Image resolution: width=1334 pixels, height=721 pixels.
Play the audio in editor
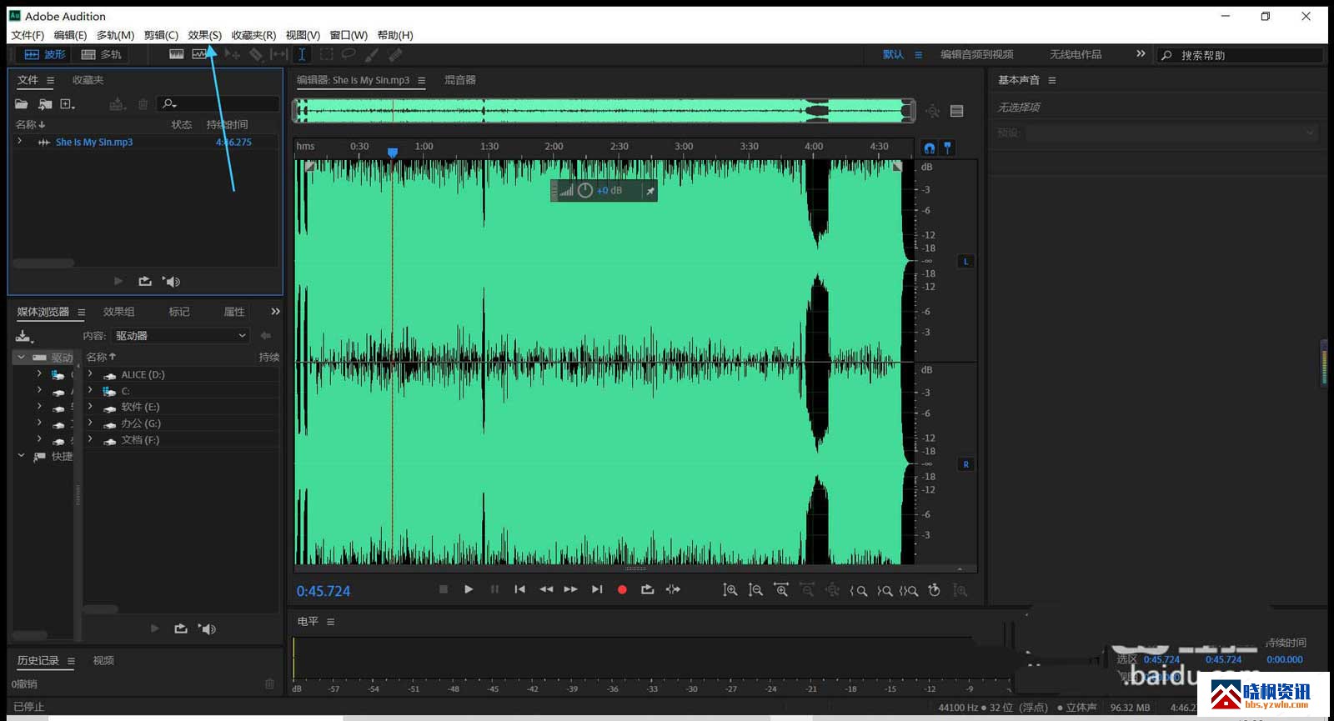click(469, 589)
